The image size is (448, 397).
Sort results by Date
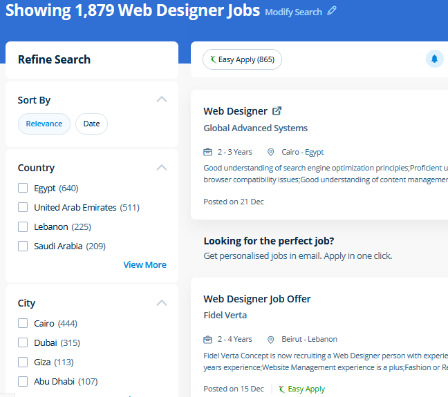(91, 124)
